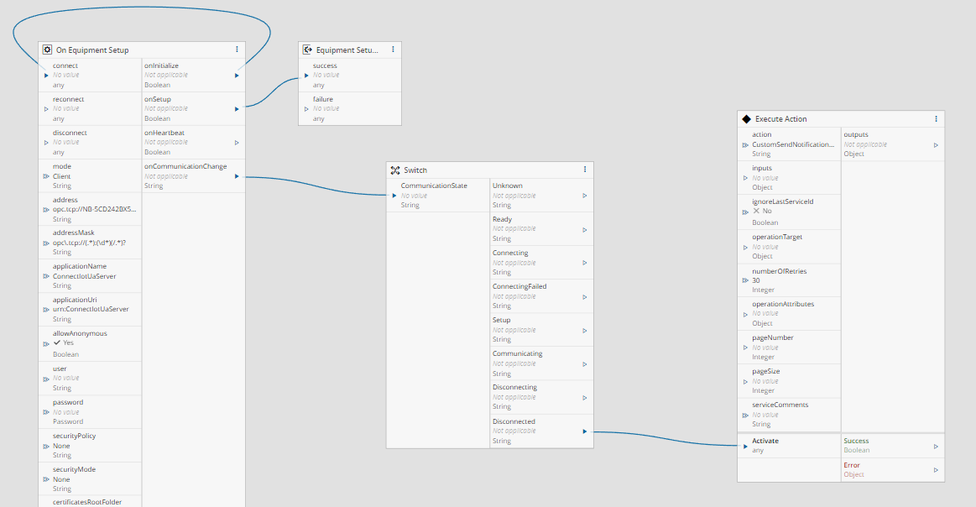
Task: Click the inputs No value field
Action: tap(765, 178)
